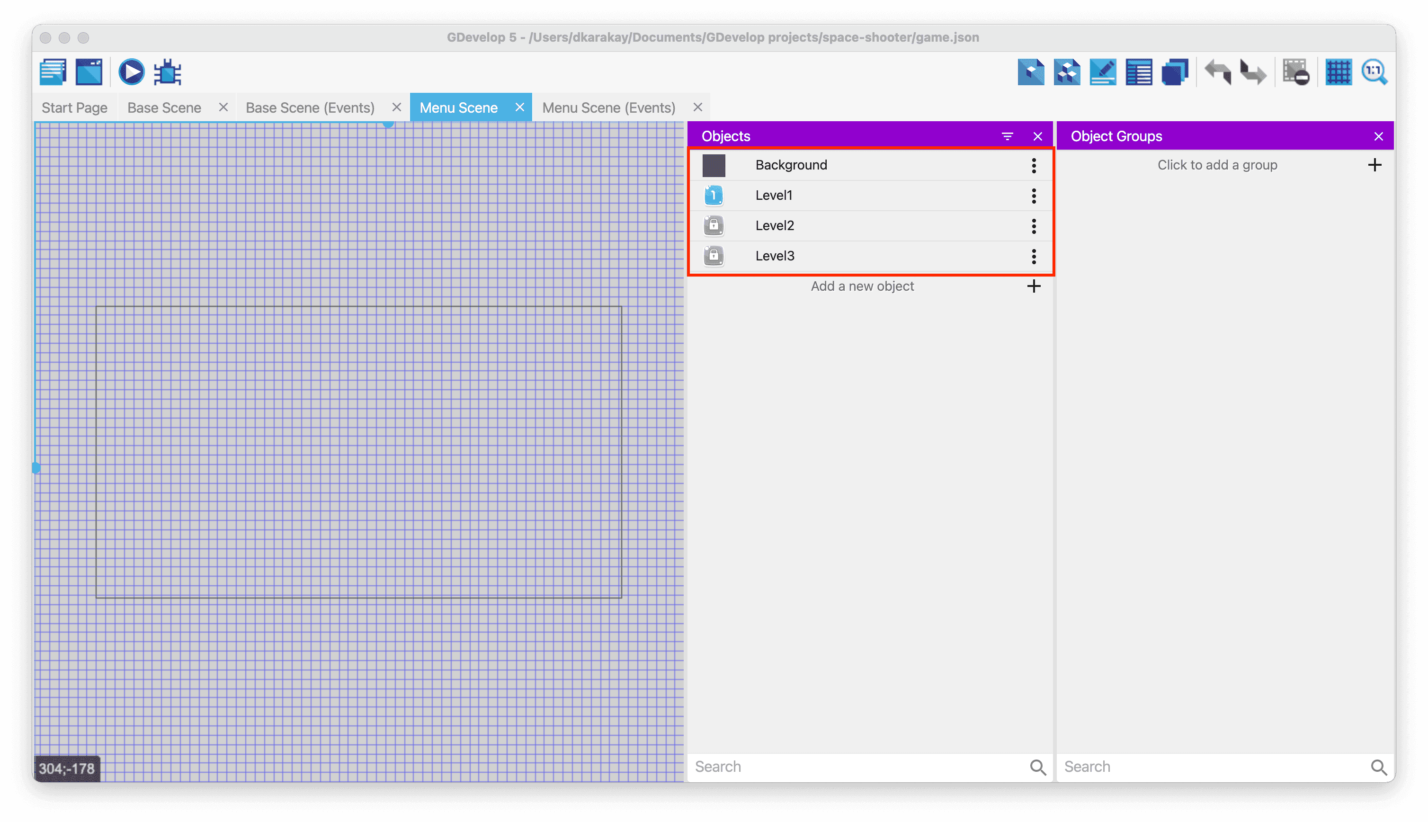Screen dimensions: 1428x822
Task: Click to add a group plus button
Action: pyautogui.click(x=1374, y=165)
